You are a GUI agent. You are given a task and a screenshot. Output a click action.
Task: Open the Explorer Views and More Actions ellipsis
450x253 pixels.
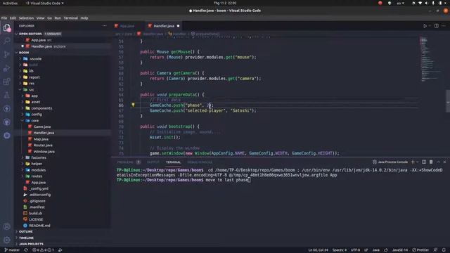coord(105,26)
